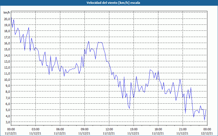Select the '8,0' y-axis value
Image resolution: width=218 pixels, height=136 pixels.
[8, 92]
